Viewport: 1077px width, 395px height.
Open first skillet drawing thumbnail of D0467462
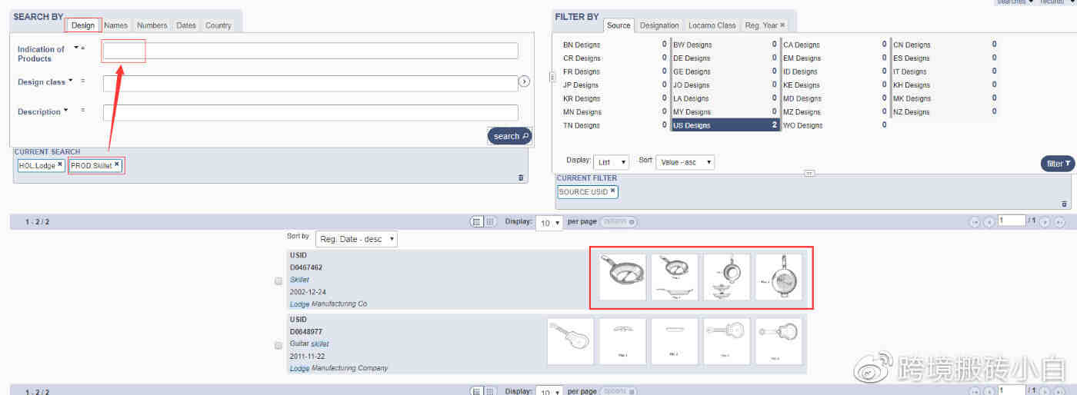click(x=622, y=277)
